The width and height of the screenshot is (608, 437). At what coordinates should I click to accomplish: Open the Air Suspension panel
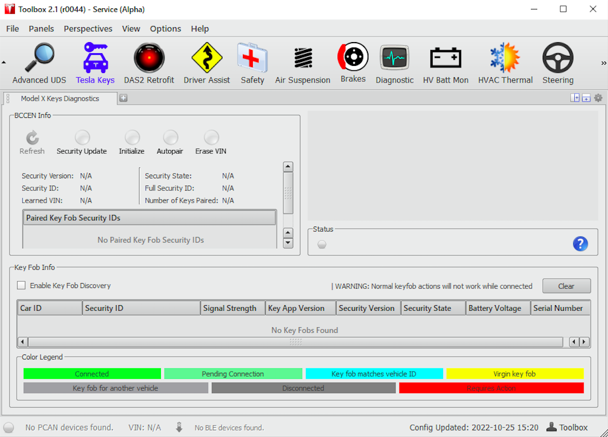[302, 61]
